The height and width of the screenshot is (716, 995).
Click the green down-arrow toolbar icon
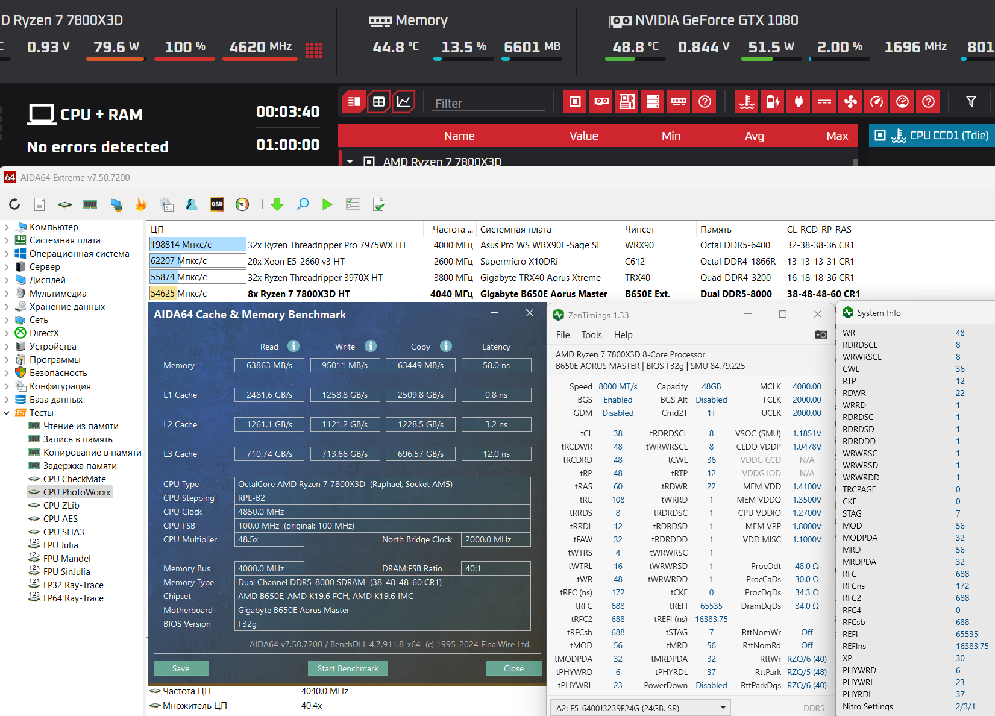[277, 204]
